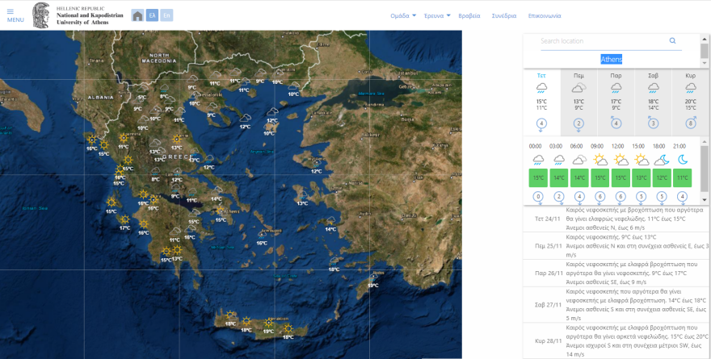
Task: Select the highlighted Athens location
Action: (x=611, y=59)
